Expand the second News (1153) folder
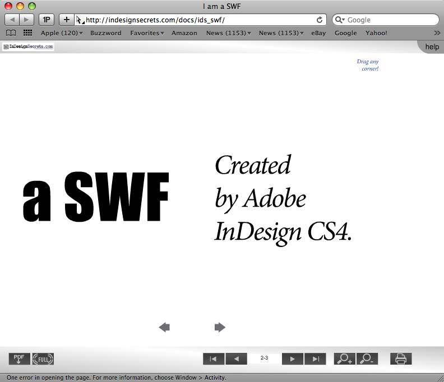The image size is (444, 382). coord(281,33)
